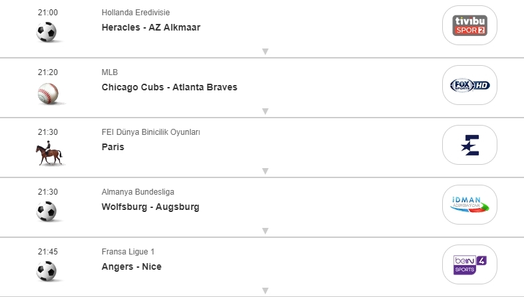Click the FEI Dünya Binicilik Oyunları league label
Screen dimensions: 524x297
[x=151, y=132]
